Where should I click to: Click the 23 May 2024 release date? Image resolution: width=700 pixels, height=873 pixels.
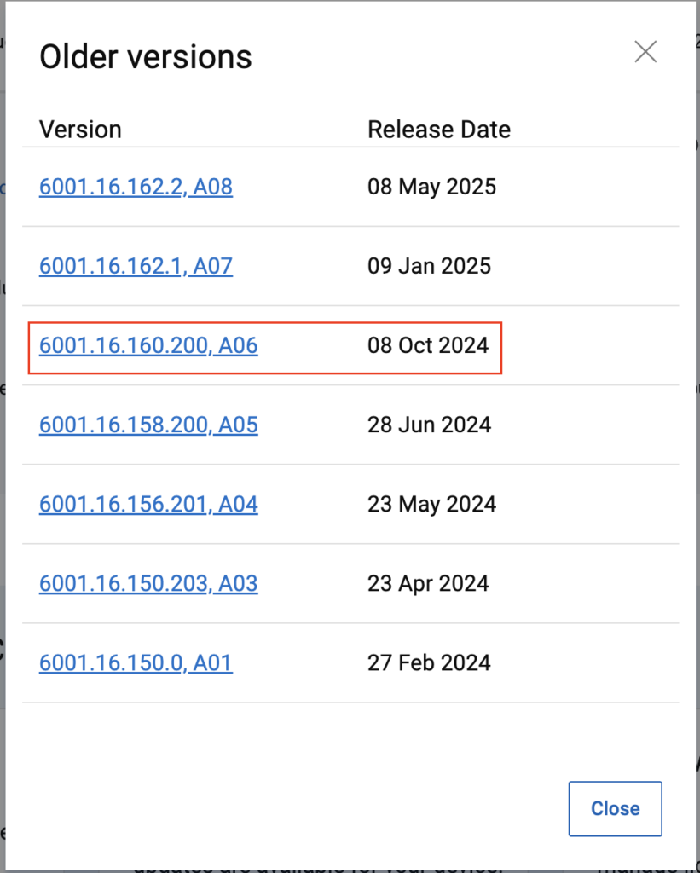click(x=431, y=504)
